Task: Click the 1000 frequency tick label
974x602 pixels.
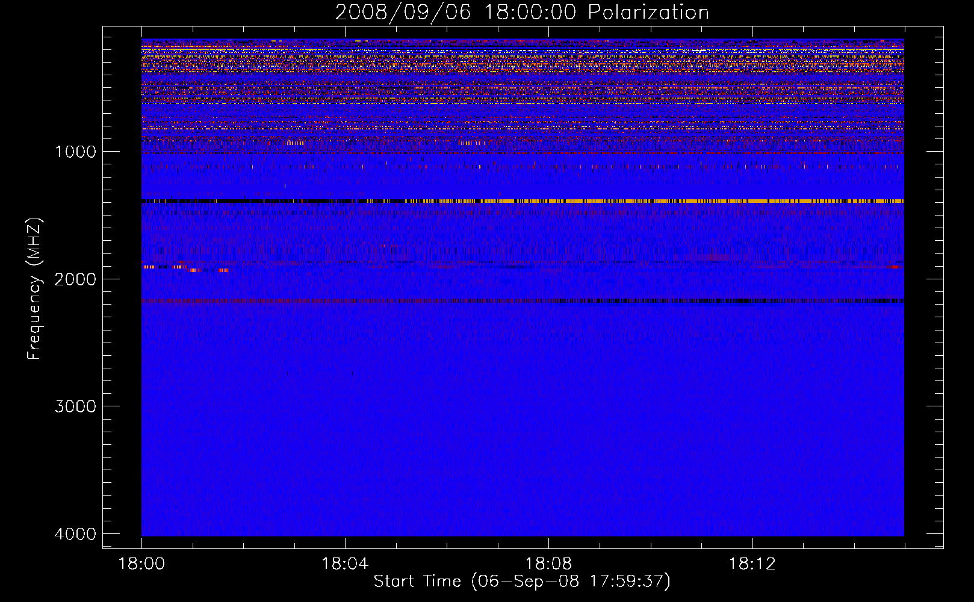Action: 75,152
